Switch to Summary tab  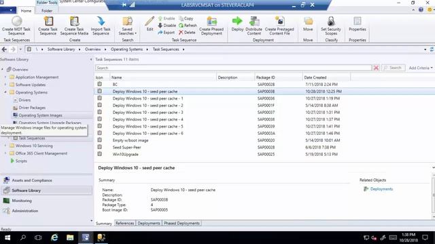(x=104, y=223)
